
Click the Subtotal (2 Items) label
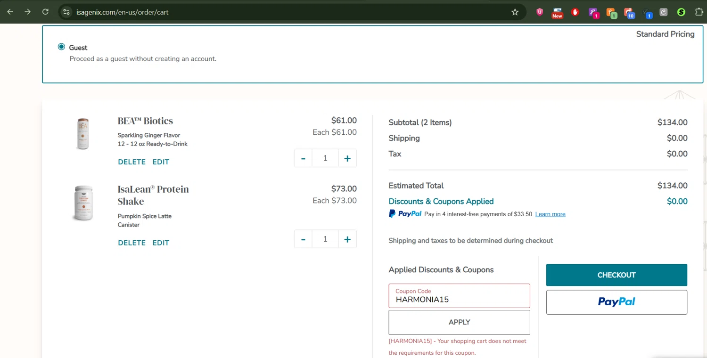click(x=420, y=122)
